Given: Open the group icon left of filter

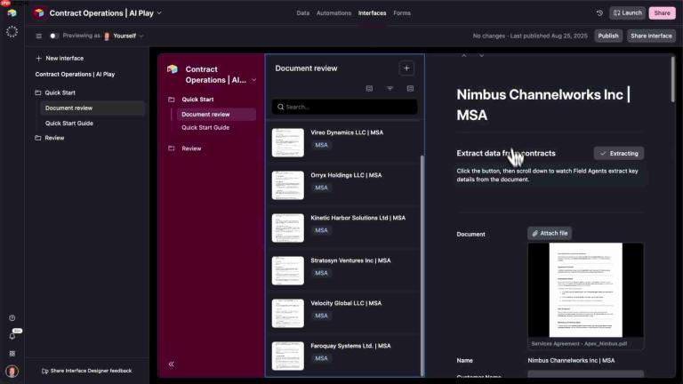Looking at the screenshot, I should point(369,88).
